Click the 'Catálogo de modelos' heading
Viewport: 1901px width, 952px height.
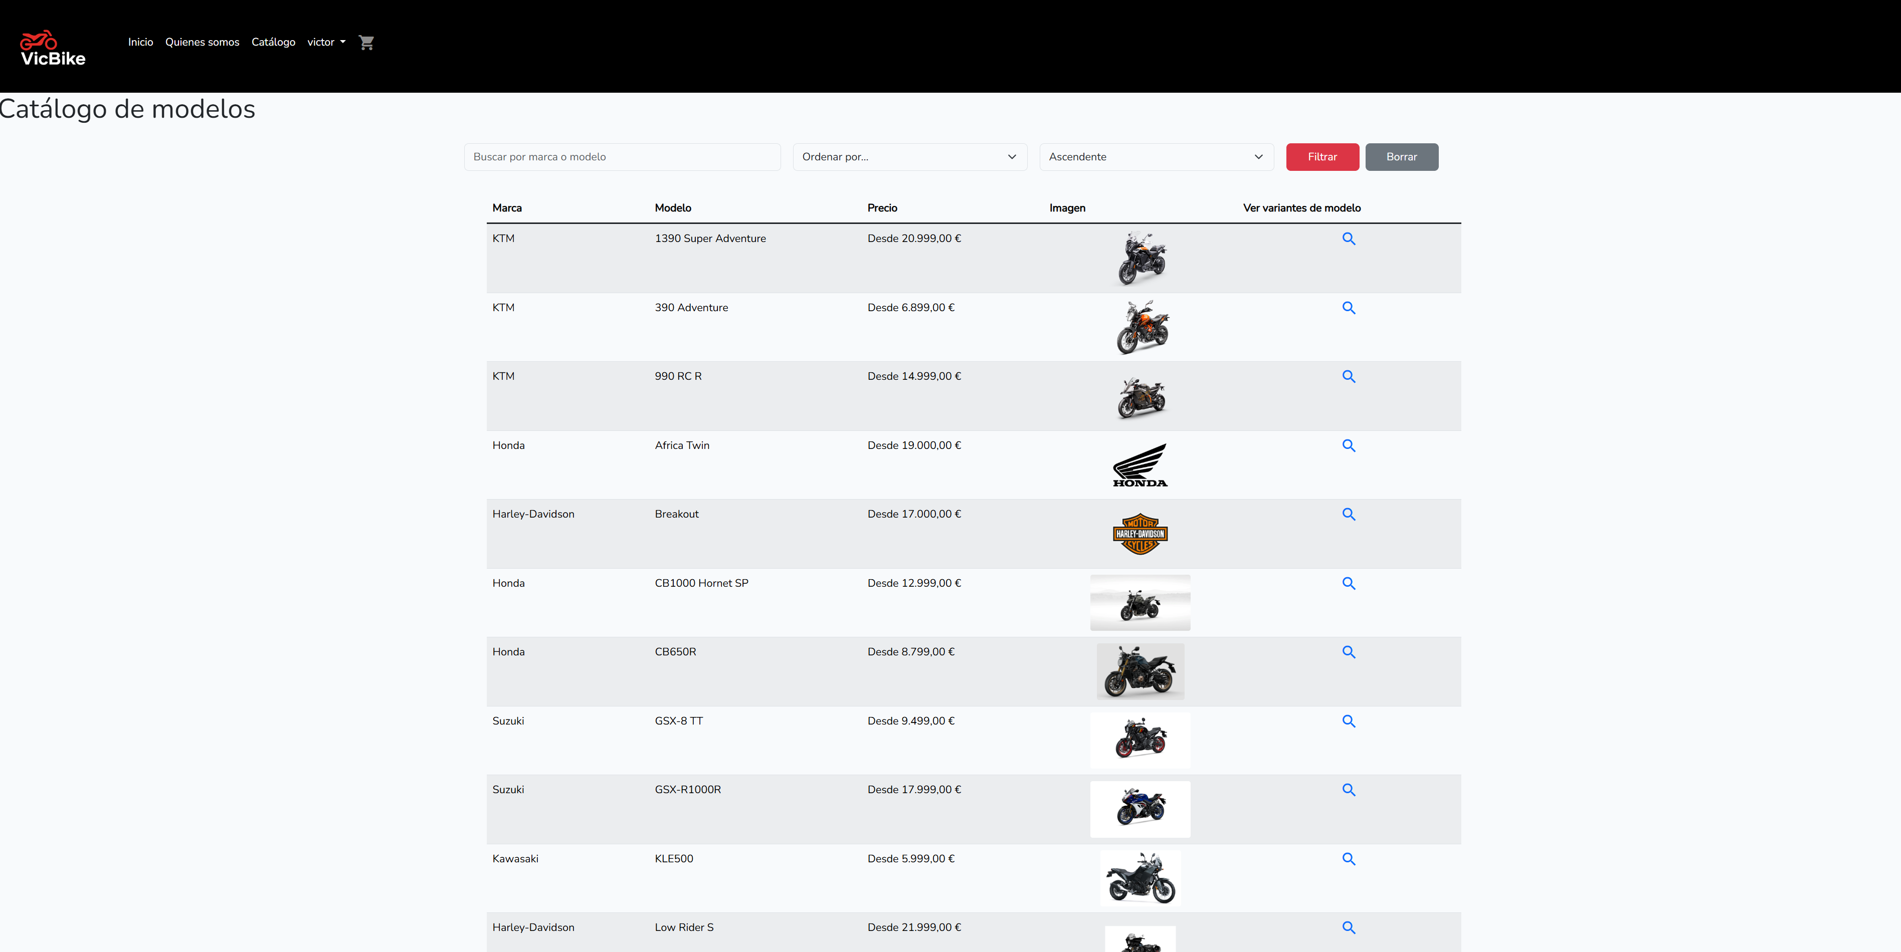pos(127,109)
